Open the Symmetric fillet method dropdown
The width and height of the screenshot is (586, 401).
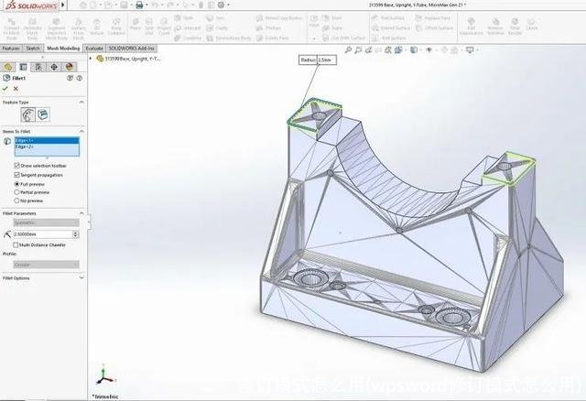coord(46,222)
